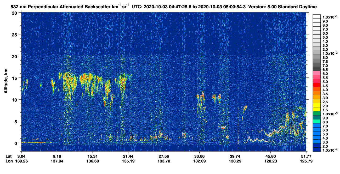The image size is (340, 174).
Task: Click the altitude tick label '20'
Action: (x=15, y=56)
